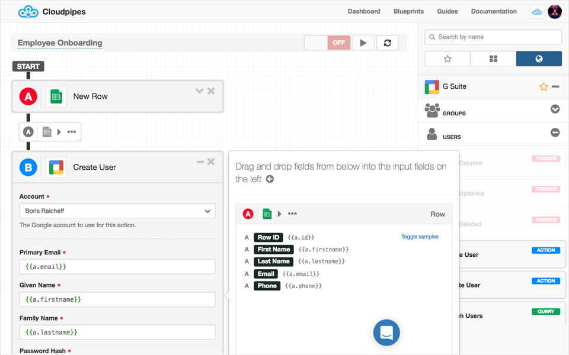Screen dimensions: 569x355
Task: Open the Cloudpipes logo home link
Action: click(52, 12)
